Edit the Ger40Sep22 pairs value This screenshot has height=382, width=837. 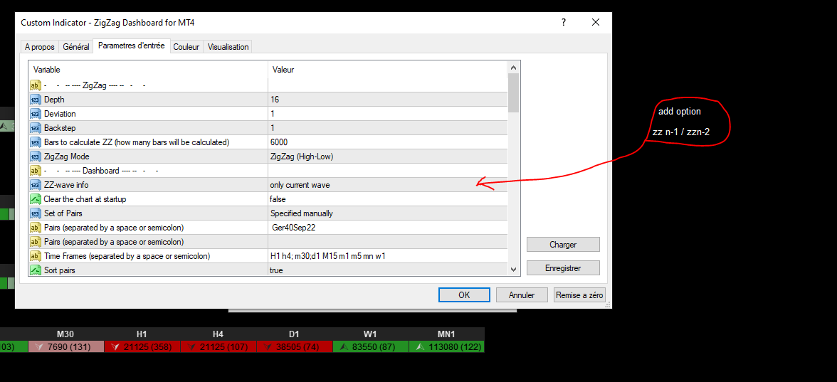[x=387, y=228]
